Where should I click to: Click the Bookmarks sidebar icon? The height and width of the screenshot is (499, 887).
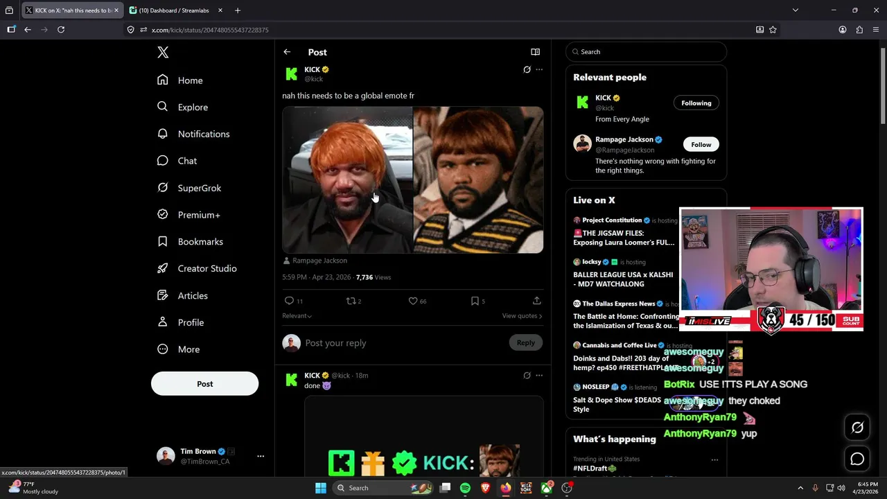(x=163, y=241)
